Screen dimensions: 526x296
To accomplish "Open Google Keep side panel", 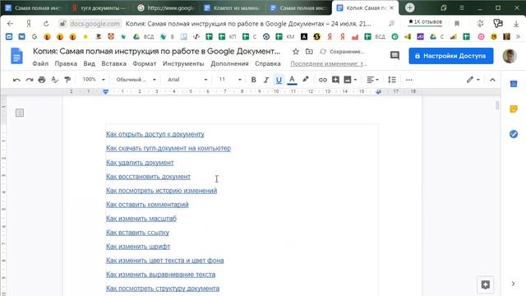I will (514, 109).
